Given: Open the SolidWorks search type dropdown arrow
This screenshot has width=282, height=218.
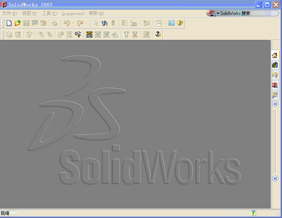Looking at the screenshot, I should point(218,13).
